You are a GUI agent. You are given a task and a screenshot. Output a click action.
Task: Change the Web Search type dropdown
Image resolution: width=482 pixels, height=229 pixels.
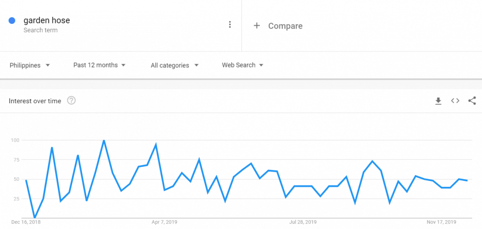point(242,65)
